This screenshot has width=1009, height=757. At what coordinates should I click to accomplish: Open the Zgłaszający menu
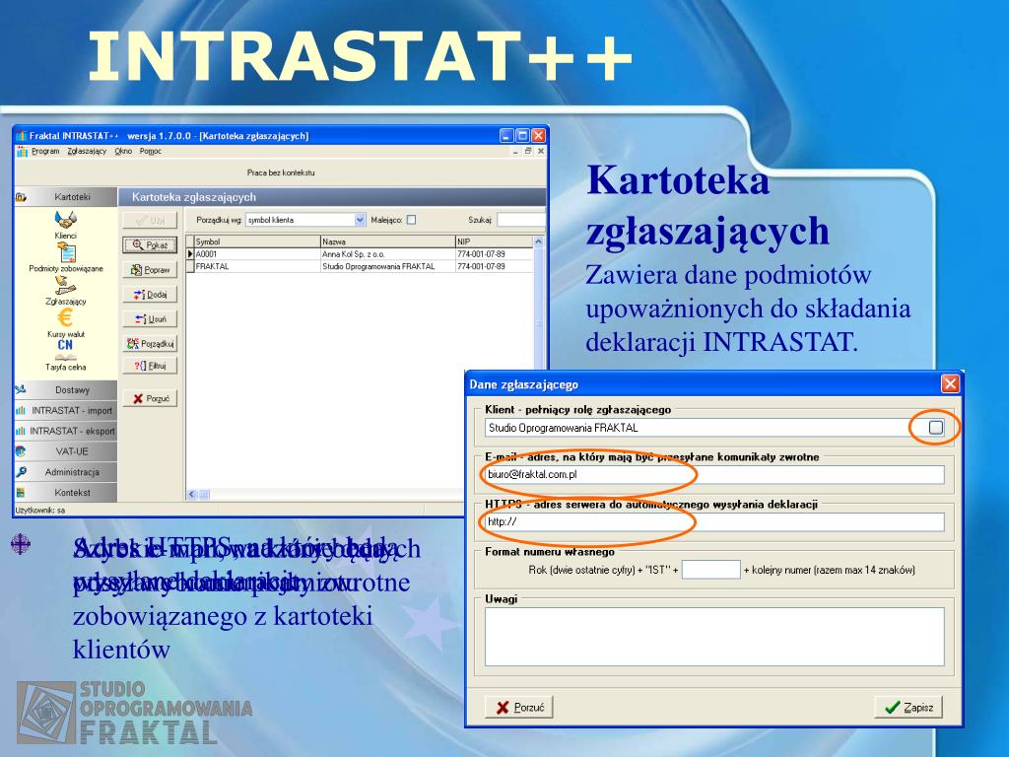coord(87,151)
